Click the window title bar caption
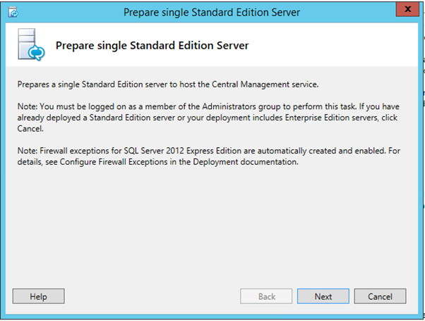 tap(212, 13)
